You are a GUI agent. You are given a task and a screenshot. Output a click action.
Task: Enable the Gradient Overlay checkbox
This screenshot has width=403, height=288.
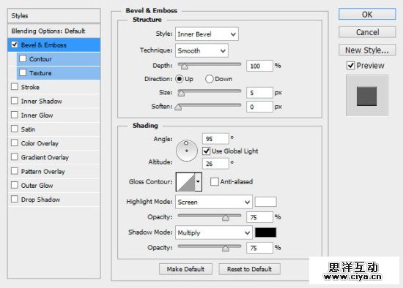point(15,157)
